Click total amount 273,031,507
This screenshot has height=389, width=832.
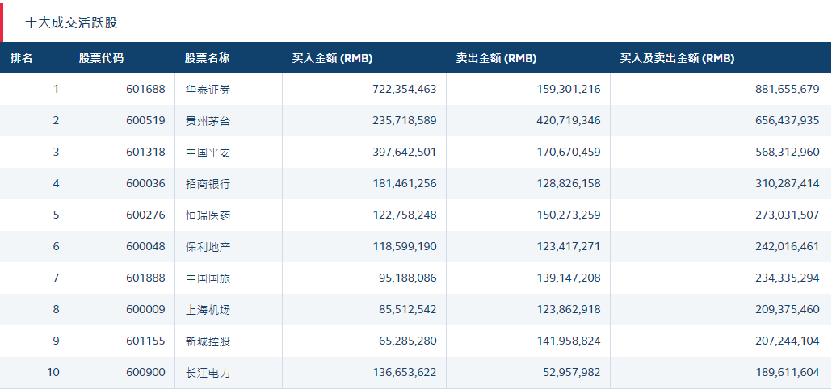pos(788,215)
